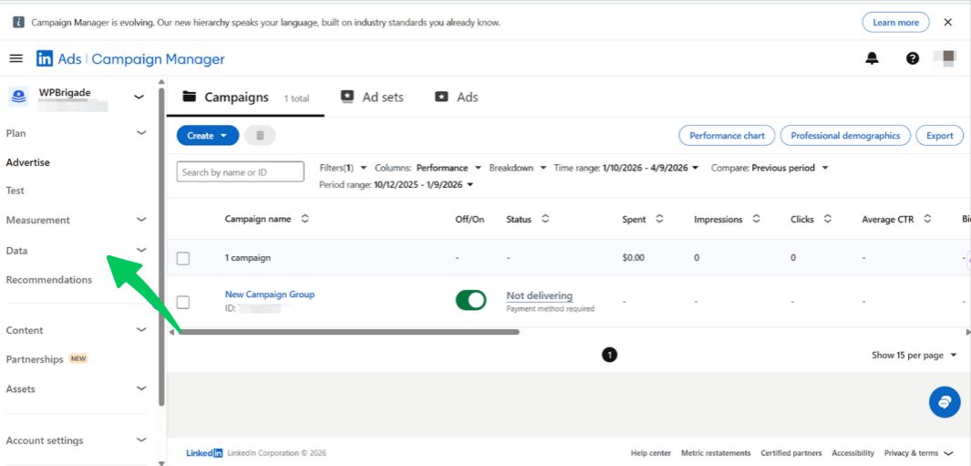The height and width of the screenshot is (466, 971).
Task: Sort by Impressions column arrows
Action: (x=756, y=219)
